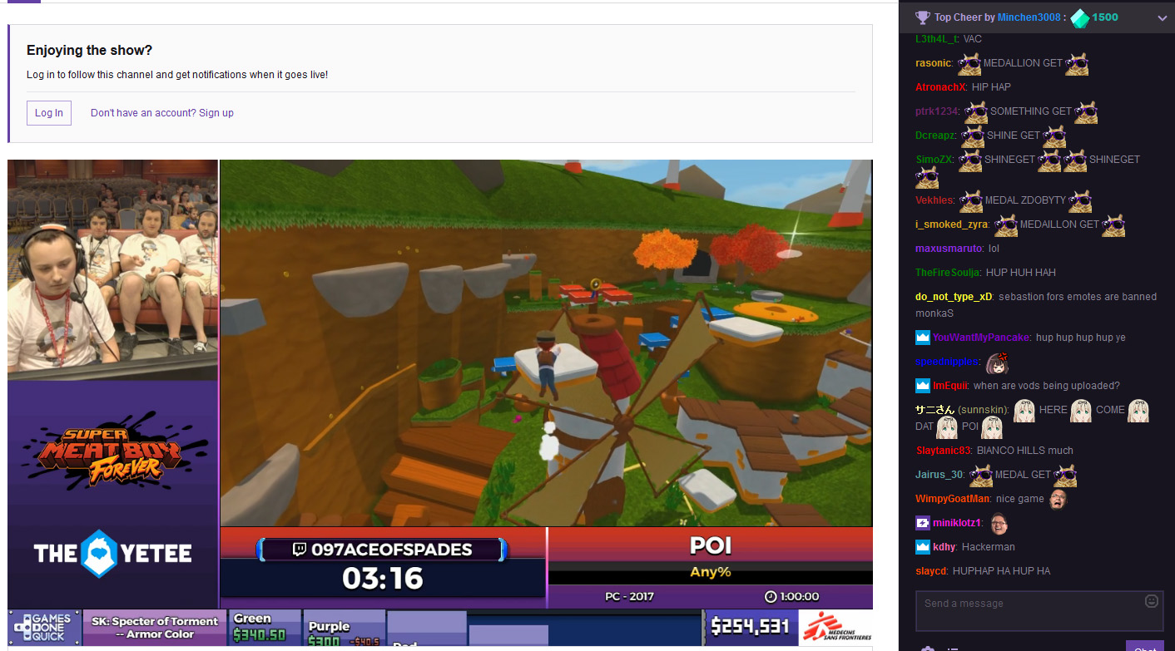Click the emote before MEDAILLON GET
Viewport: 1175px width, 651px height.
1005,224
